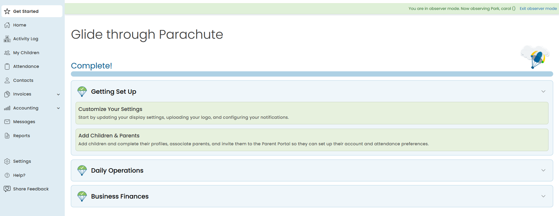Click the Business Finances heading
This screenshot has width=559, height=216.
pos(120,196)
